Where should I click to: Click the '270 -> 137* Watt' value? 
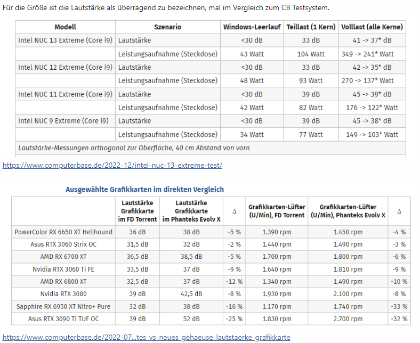point(368,80)
